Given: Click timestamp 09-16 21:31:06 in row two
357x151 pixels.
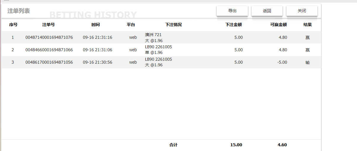Looking at the screenshot, I should tap(97, 50).
